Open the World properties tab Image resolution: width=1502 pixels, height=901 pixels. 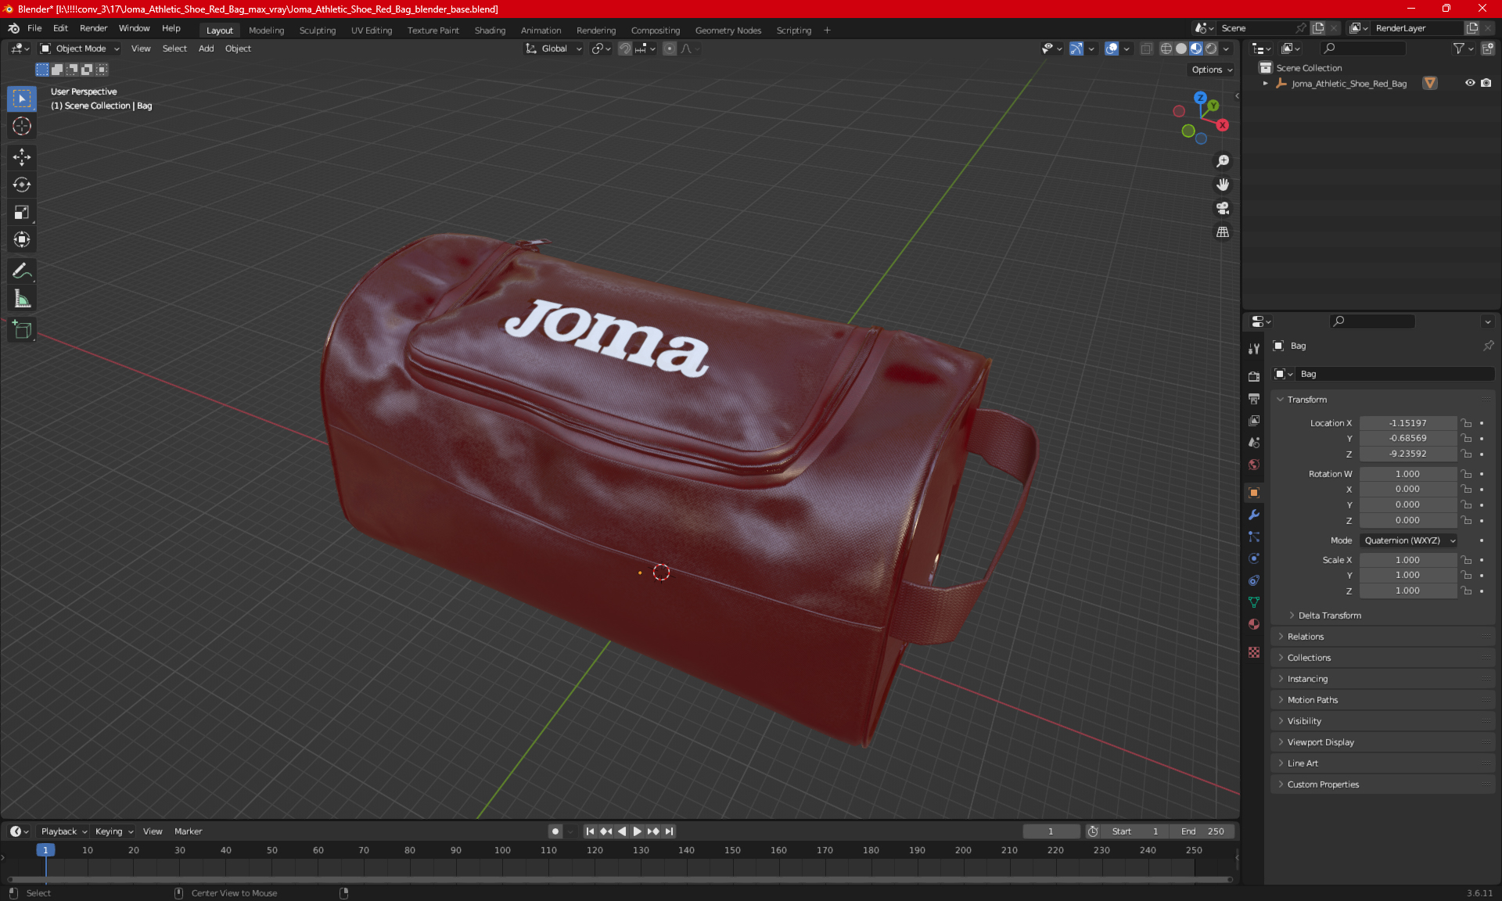pyautogui.click(x=1254, y=464)
